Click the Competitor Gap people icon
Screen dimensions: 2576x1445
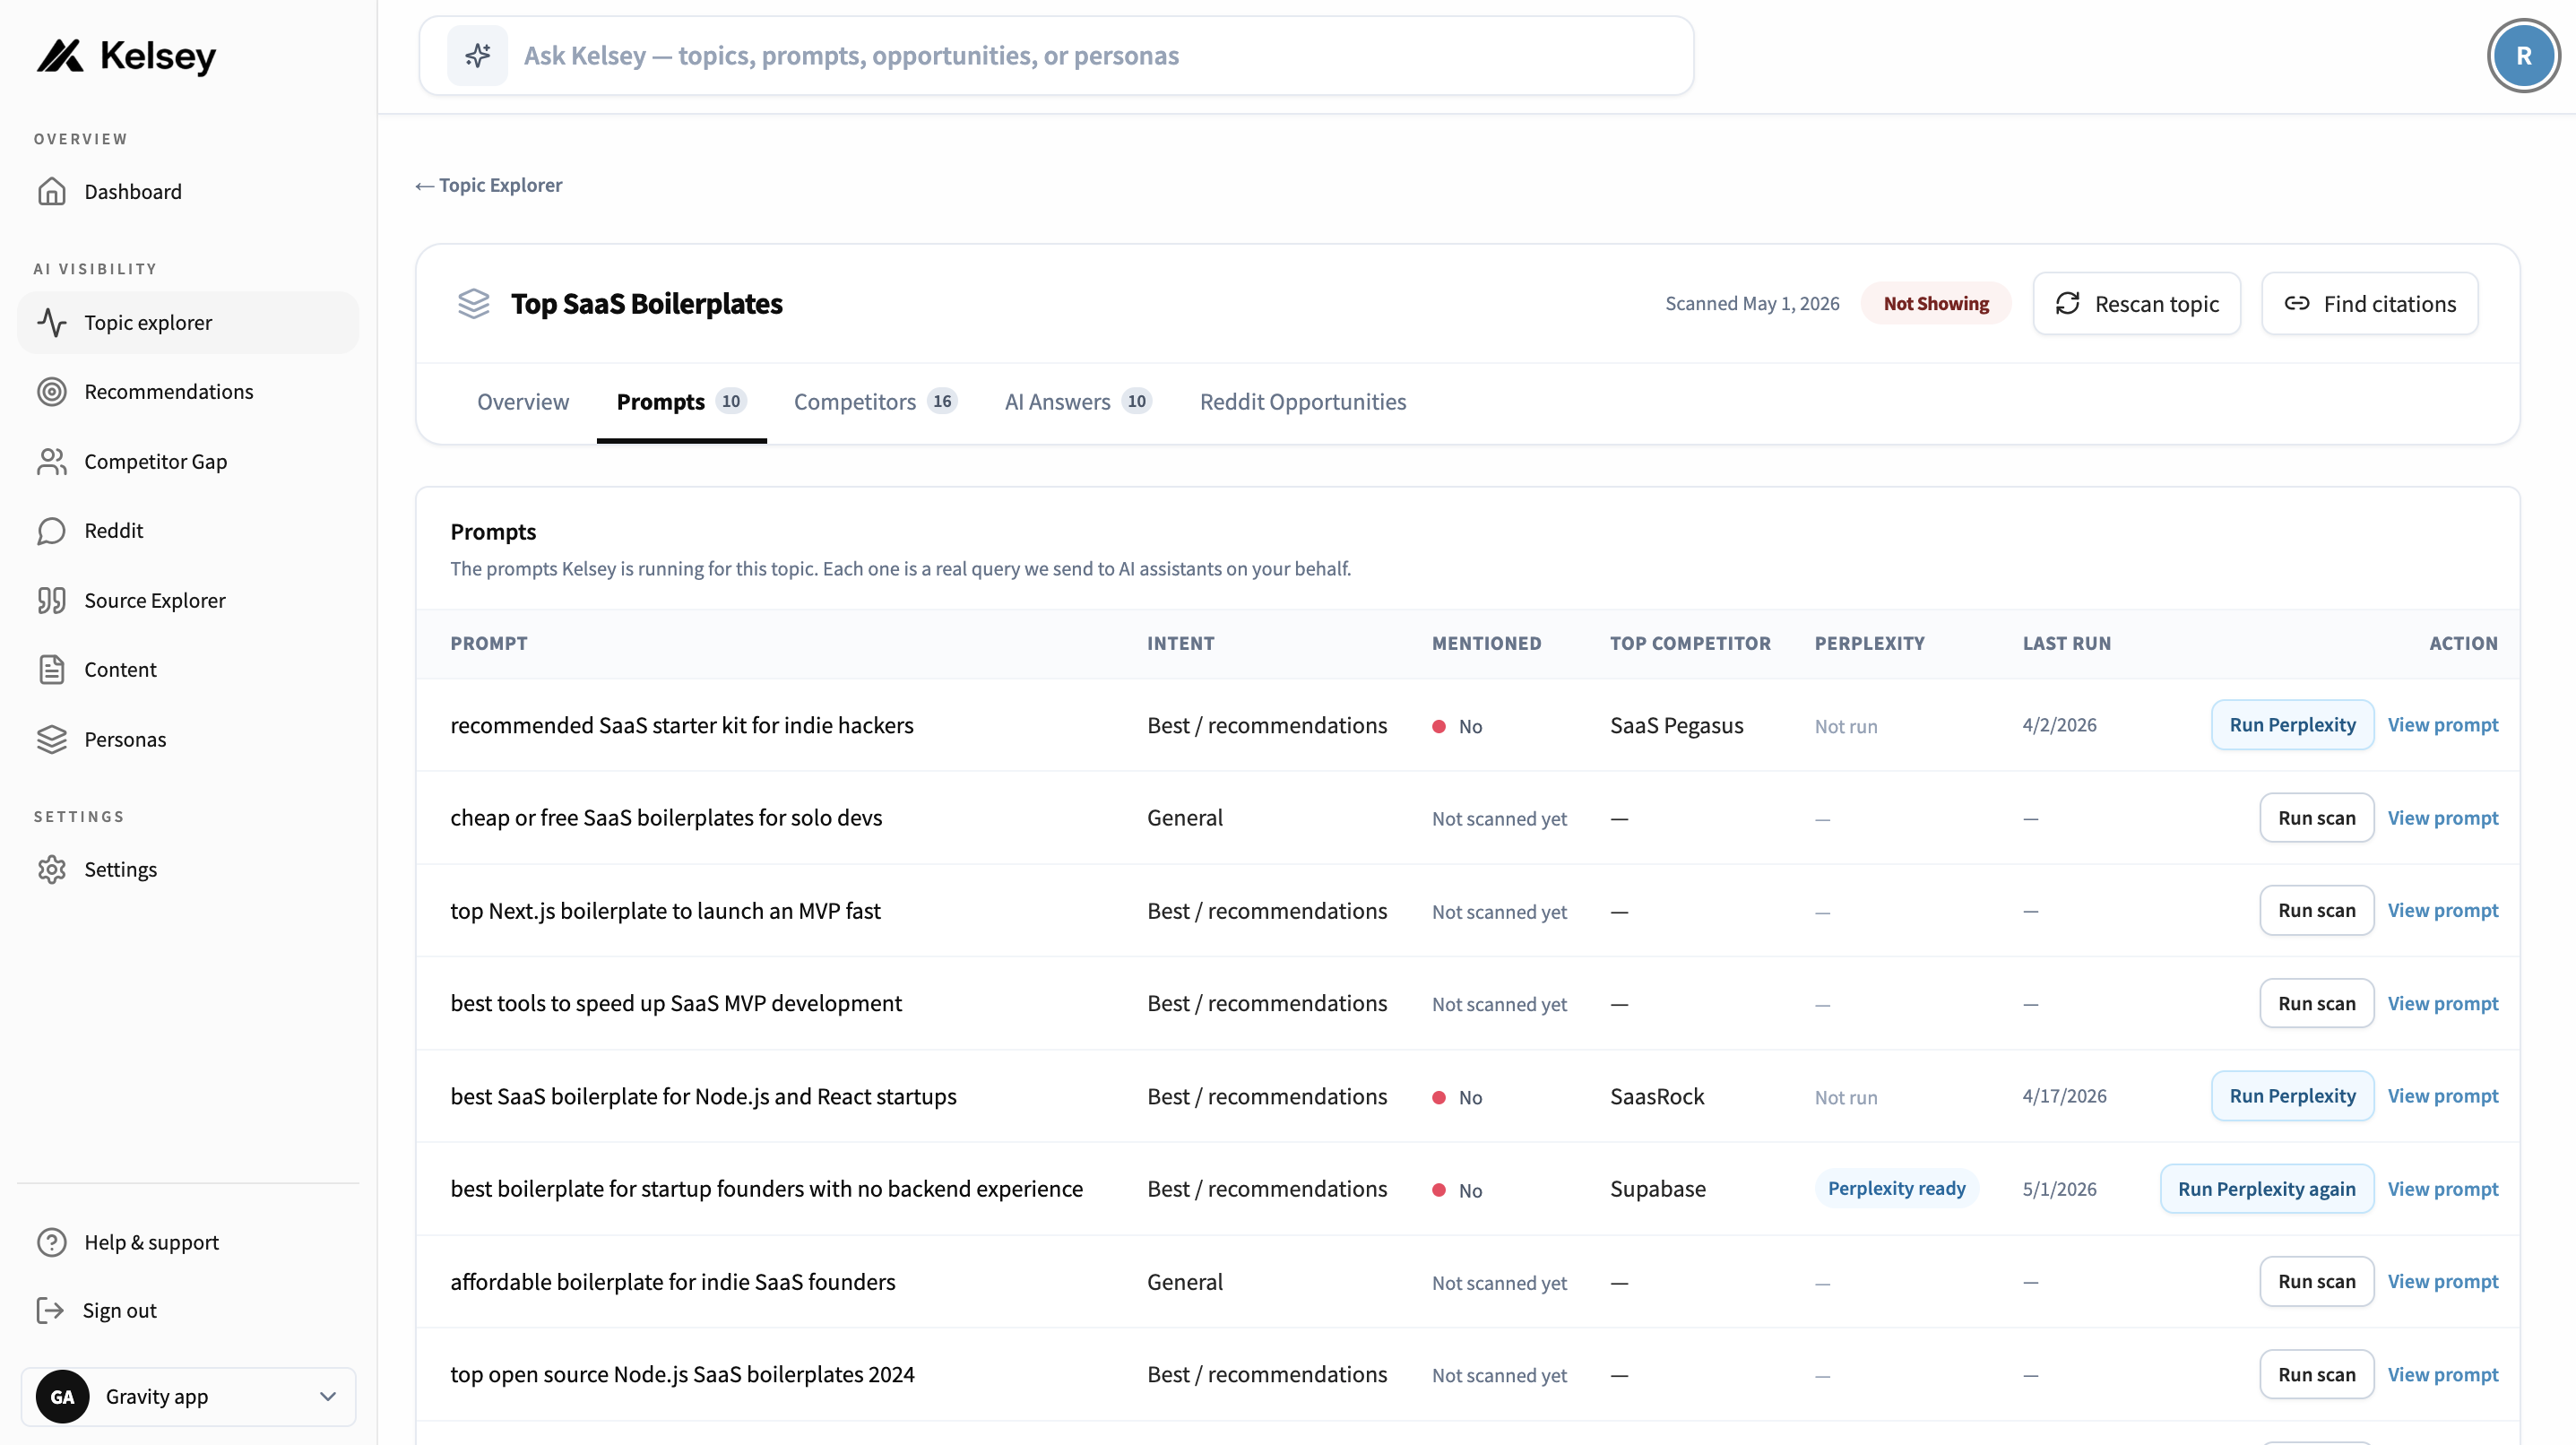tap(52, 461)
